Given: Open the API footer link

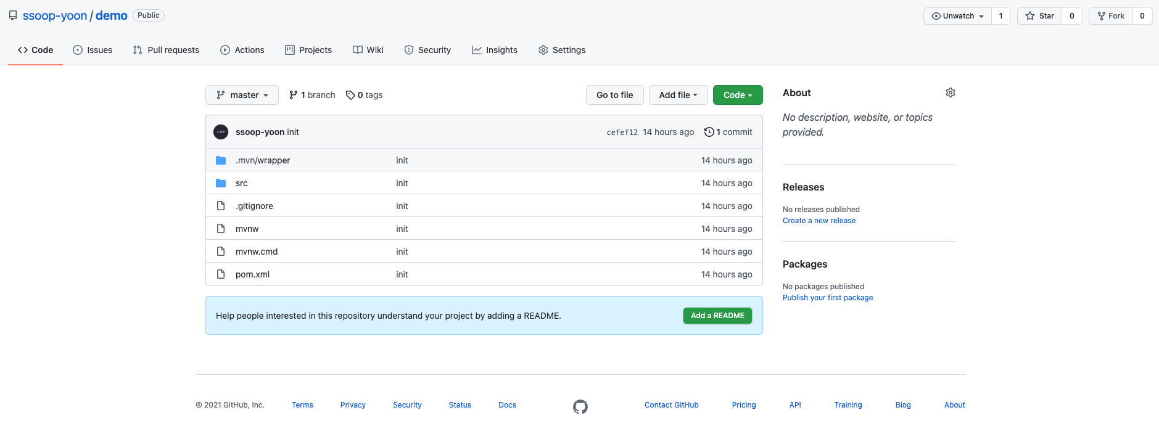Looking at the screenshot, I should (795, 405).
